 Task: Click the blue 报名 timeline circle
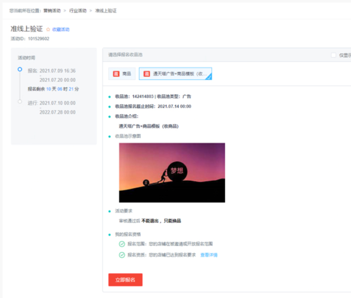click(20, 70)
